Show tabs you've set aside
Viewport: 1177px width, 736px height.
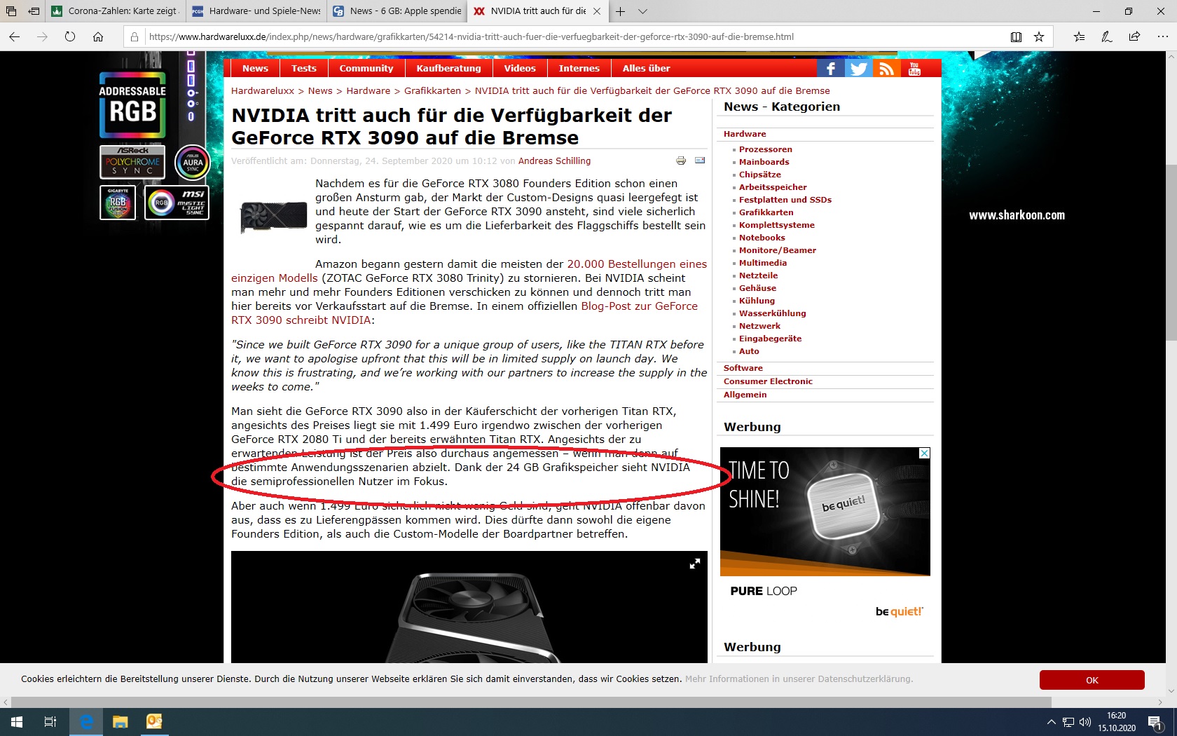coord(11,11)
